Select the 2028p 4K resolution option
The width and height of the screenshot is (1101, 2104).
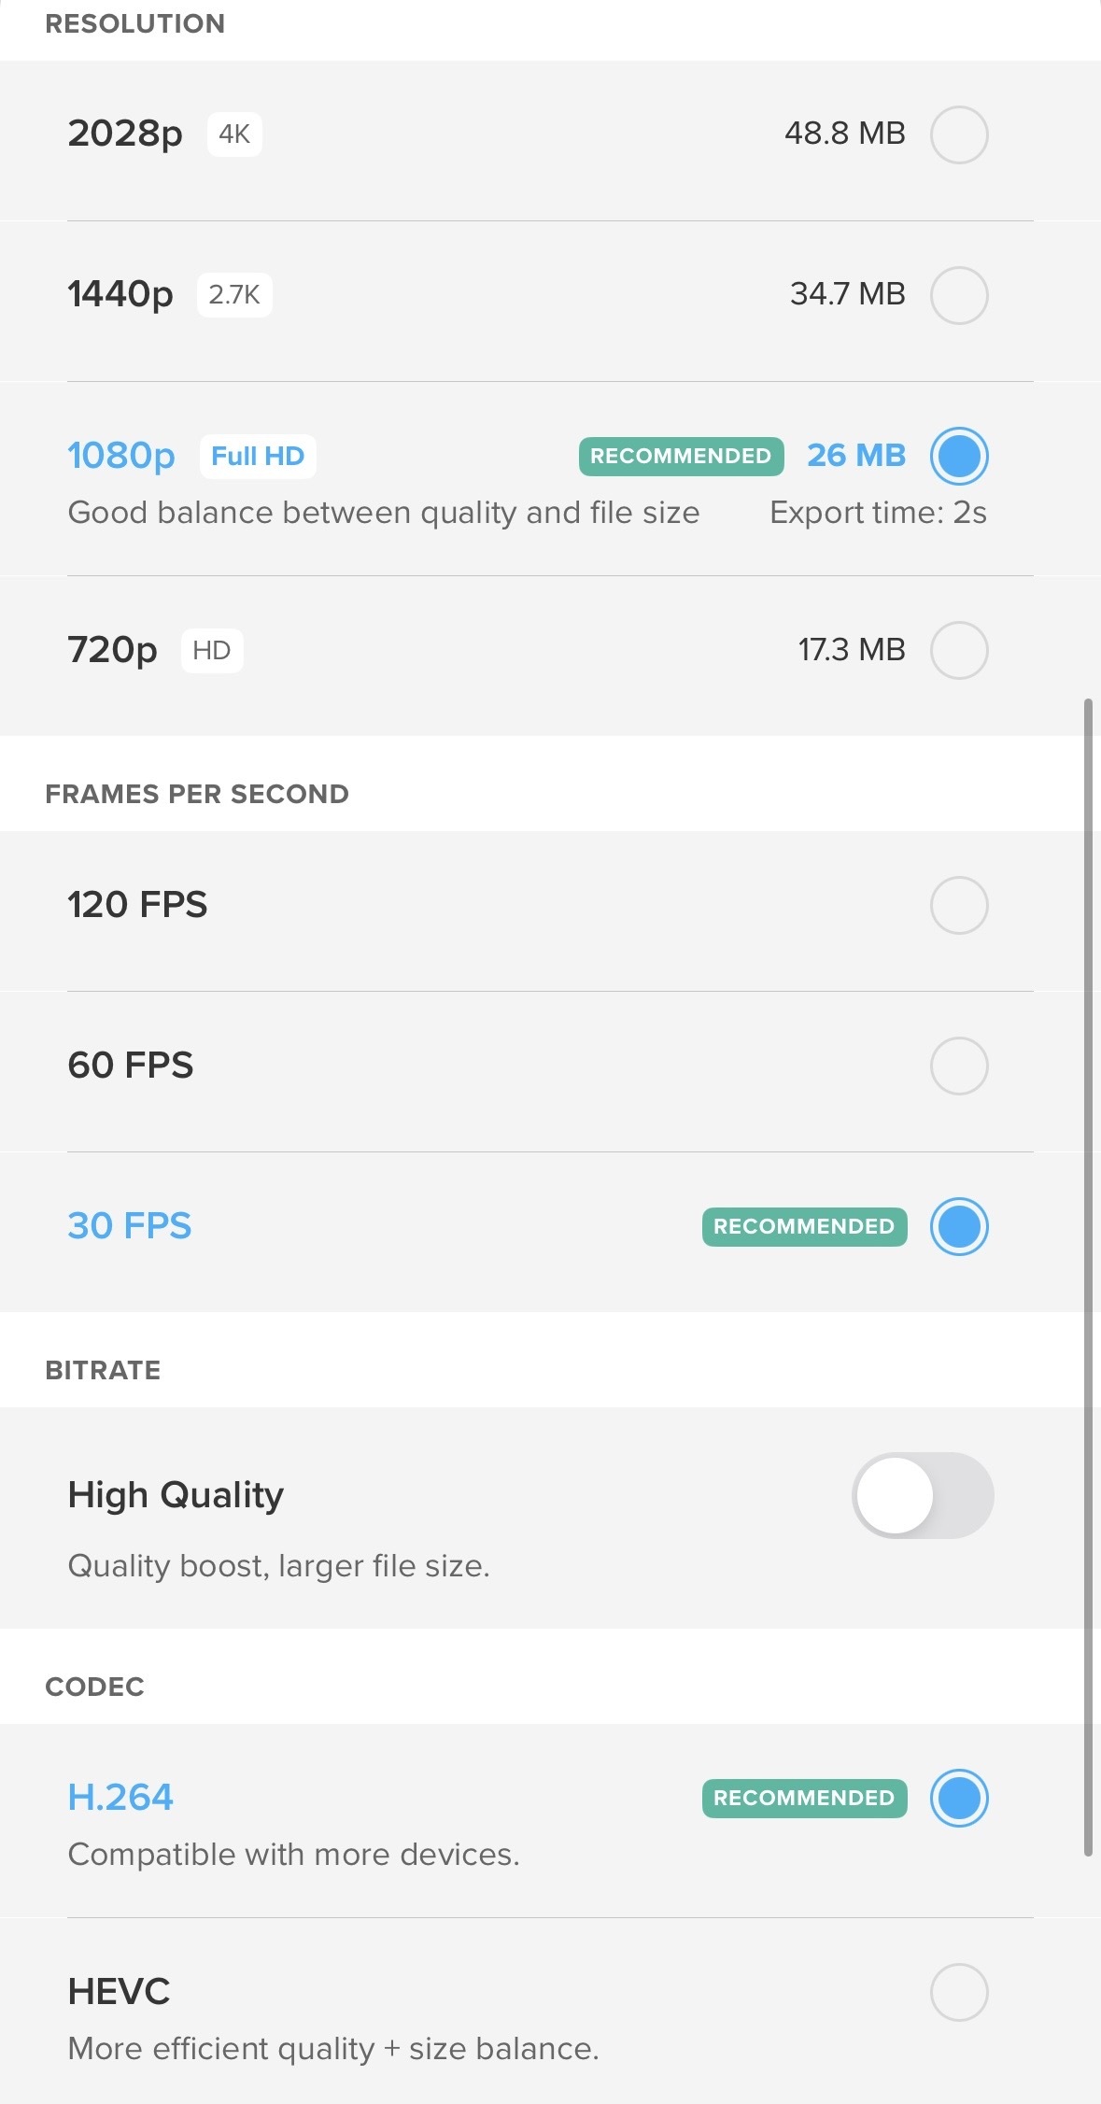pos(960,134)
